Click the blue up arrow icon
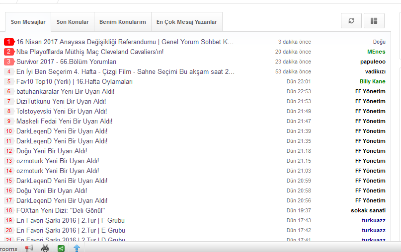401x252 pixels. (77, 248)
